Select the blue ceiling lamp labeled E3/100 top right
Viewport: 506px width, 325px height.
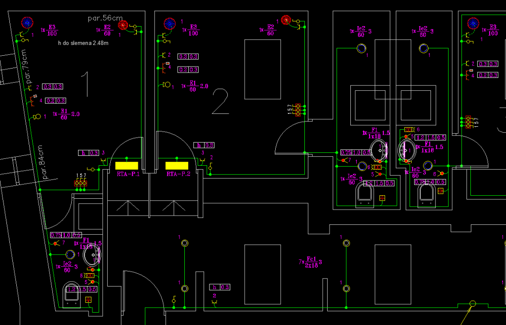tap(473, 22)
